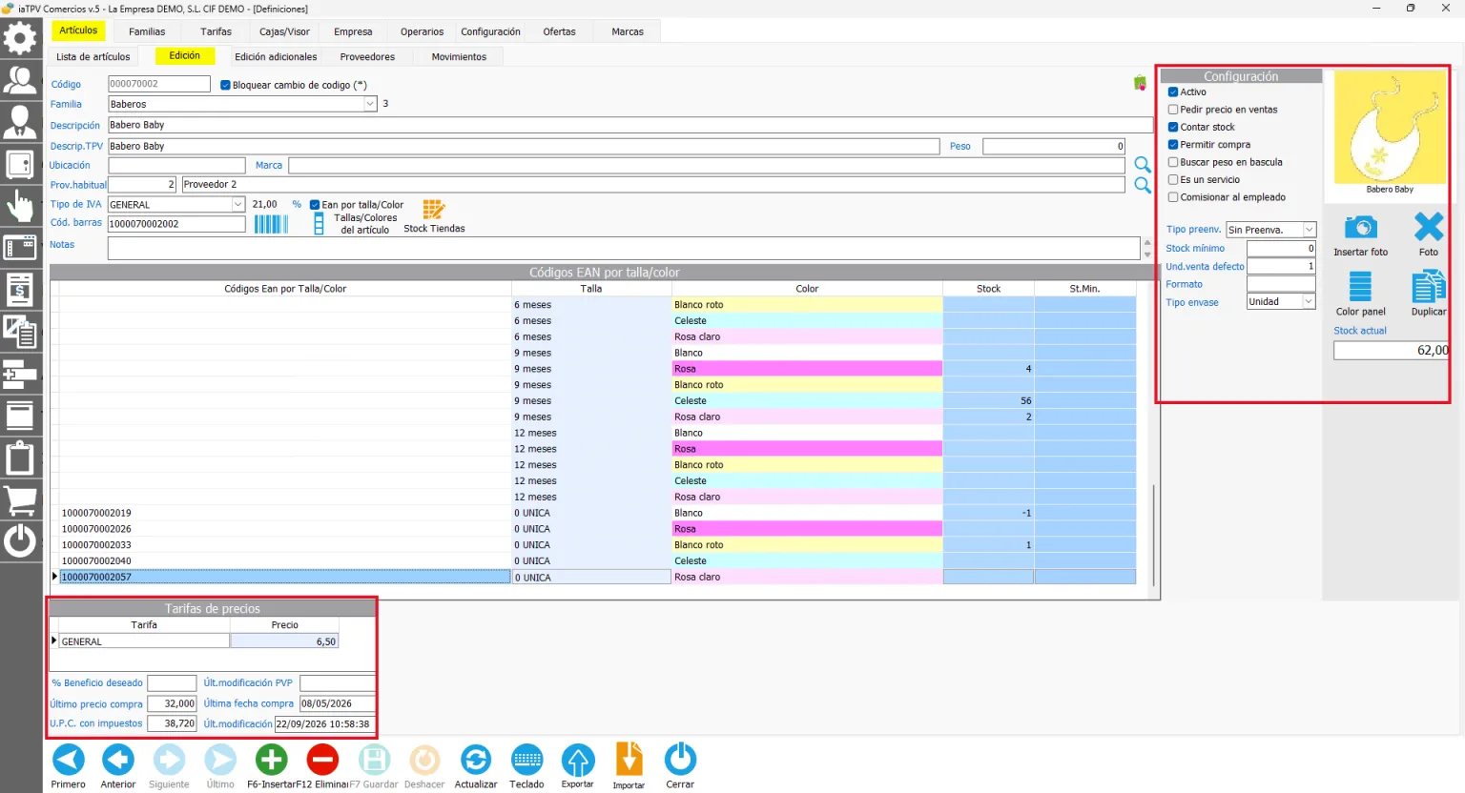Viewport: 1465px width, 793px height.
Task: Select the pointing hand icon in the sidebar
Action: coord(20,206)
